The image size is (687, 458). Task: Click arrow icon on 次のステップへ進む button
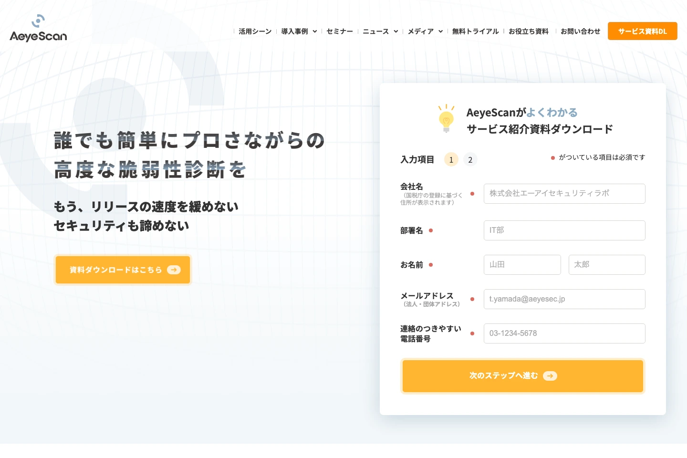pos(550,376)
